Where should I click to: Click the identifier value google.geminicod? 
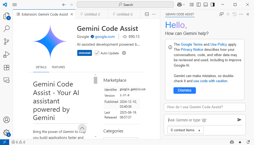(132, 89)
